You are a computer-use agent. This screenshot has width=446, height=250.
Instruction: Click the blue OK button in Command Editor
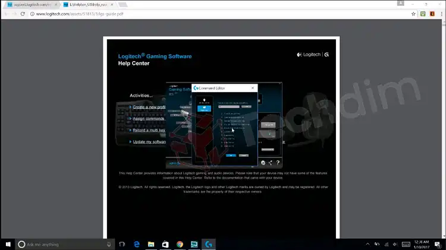231,156
